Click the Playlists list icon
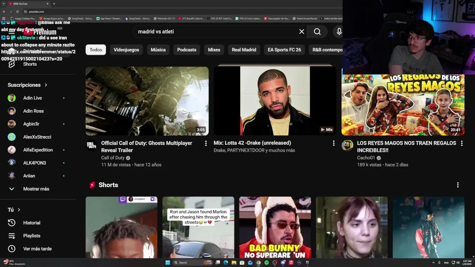Viewport: 475px width, 267px height. click(12, 236)
